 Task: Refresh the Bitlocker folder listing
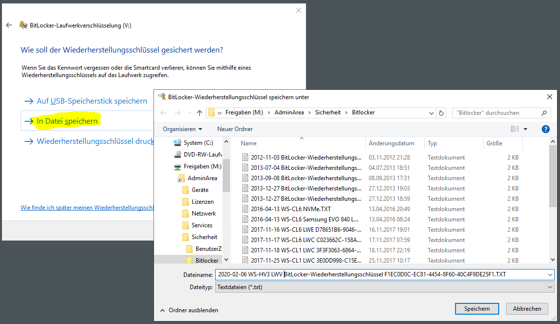(x=441, y=112)
